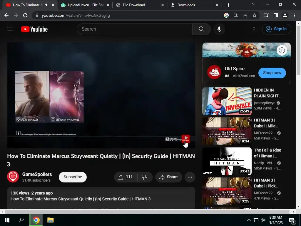
Task: Open the HIDDEN IN PLAIN SIGHT video thumbnail
Action: pyautogui.click(x=227, y=101)
